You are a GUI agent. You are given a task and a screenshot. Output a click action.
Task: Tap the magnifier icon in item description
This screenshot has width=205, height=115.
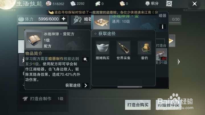coord(85,59)
